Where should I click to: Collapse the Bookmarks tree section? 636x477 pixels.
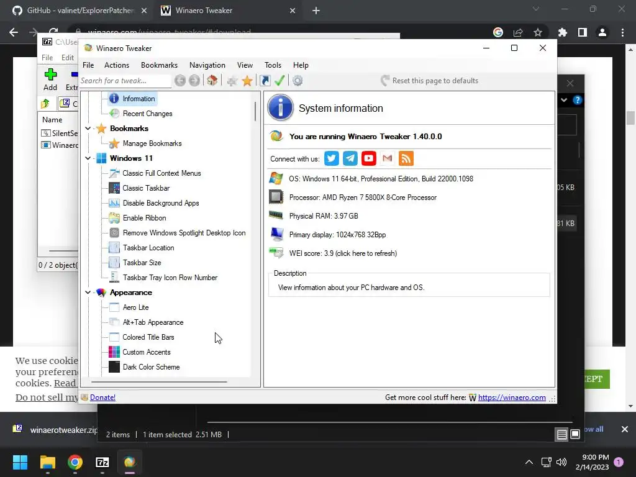coord(88,129)
